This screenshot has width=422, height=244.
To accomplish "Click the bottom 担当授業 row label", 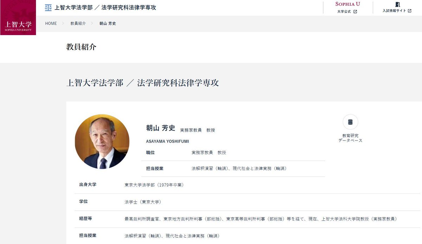I will pyautogui.click(x=88, y=236).
